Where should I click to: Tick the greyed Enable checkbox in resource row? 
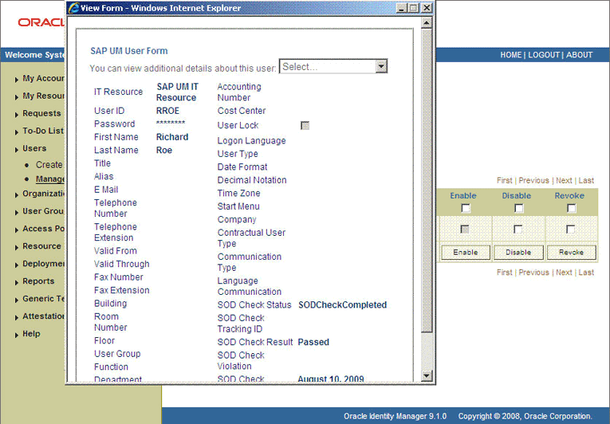pyautogui.click(x=465, y=229)
